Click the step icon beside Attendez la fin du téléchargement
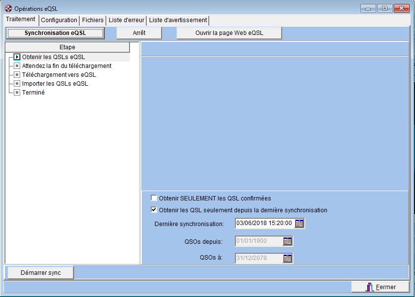415x297 pixels. point(17,66)
